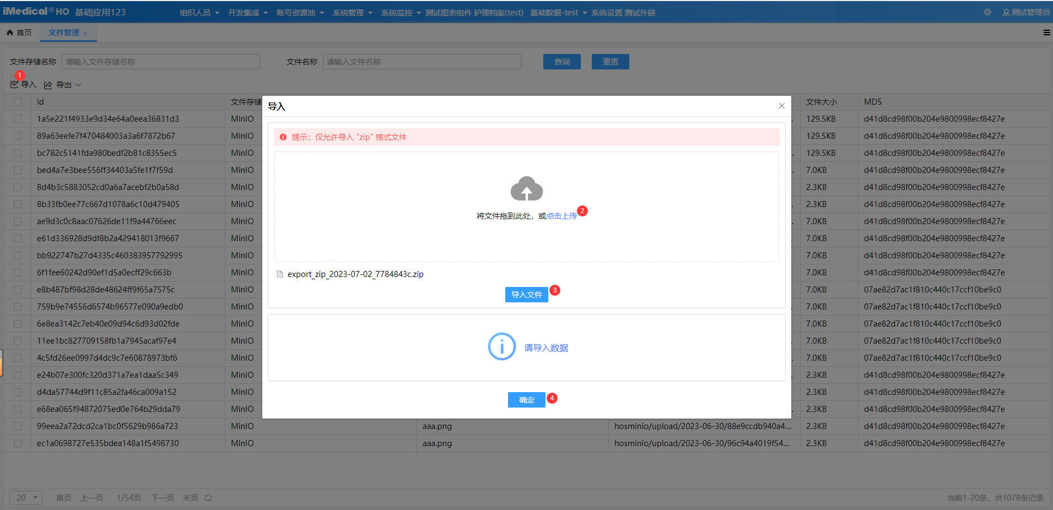
Task: Click the 点击上传 upload link
Action: click(561, 216)
